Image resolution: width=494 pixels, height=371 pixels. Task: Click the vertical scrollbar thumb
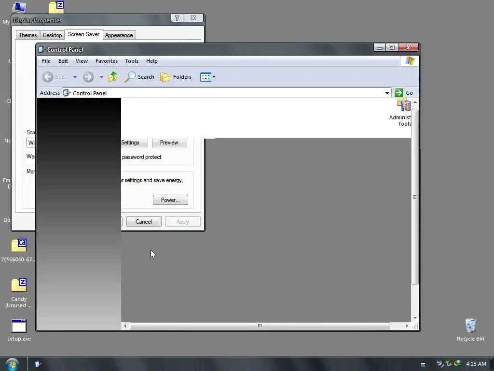coord(415,197)
